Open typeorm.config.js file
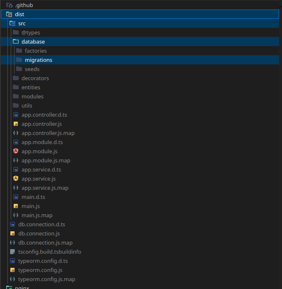The height and width of the screenshot is (289, 282). point(140,270)
